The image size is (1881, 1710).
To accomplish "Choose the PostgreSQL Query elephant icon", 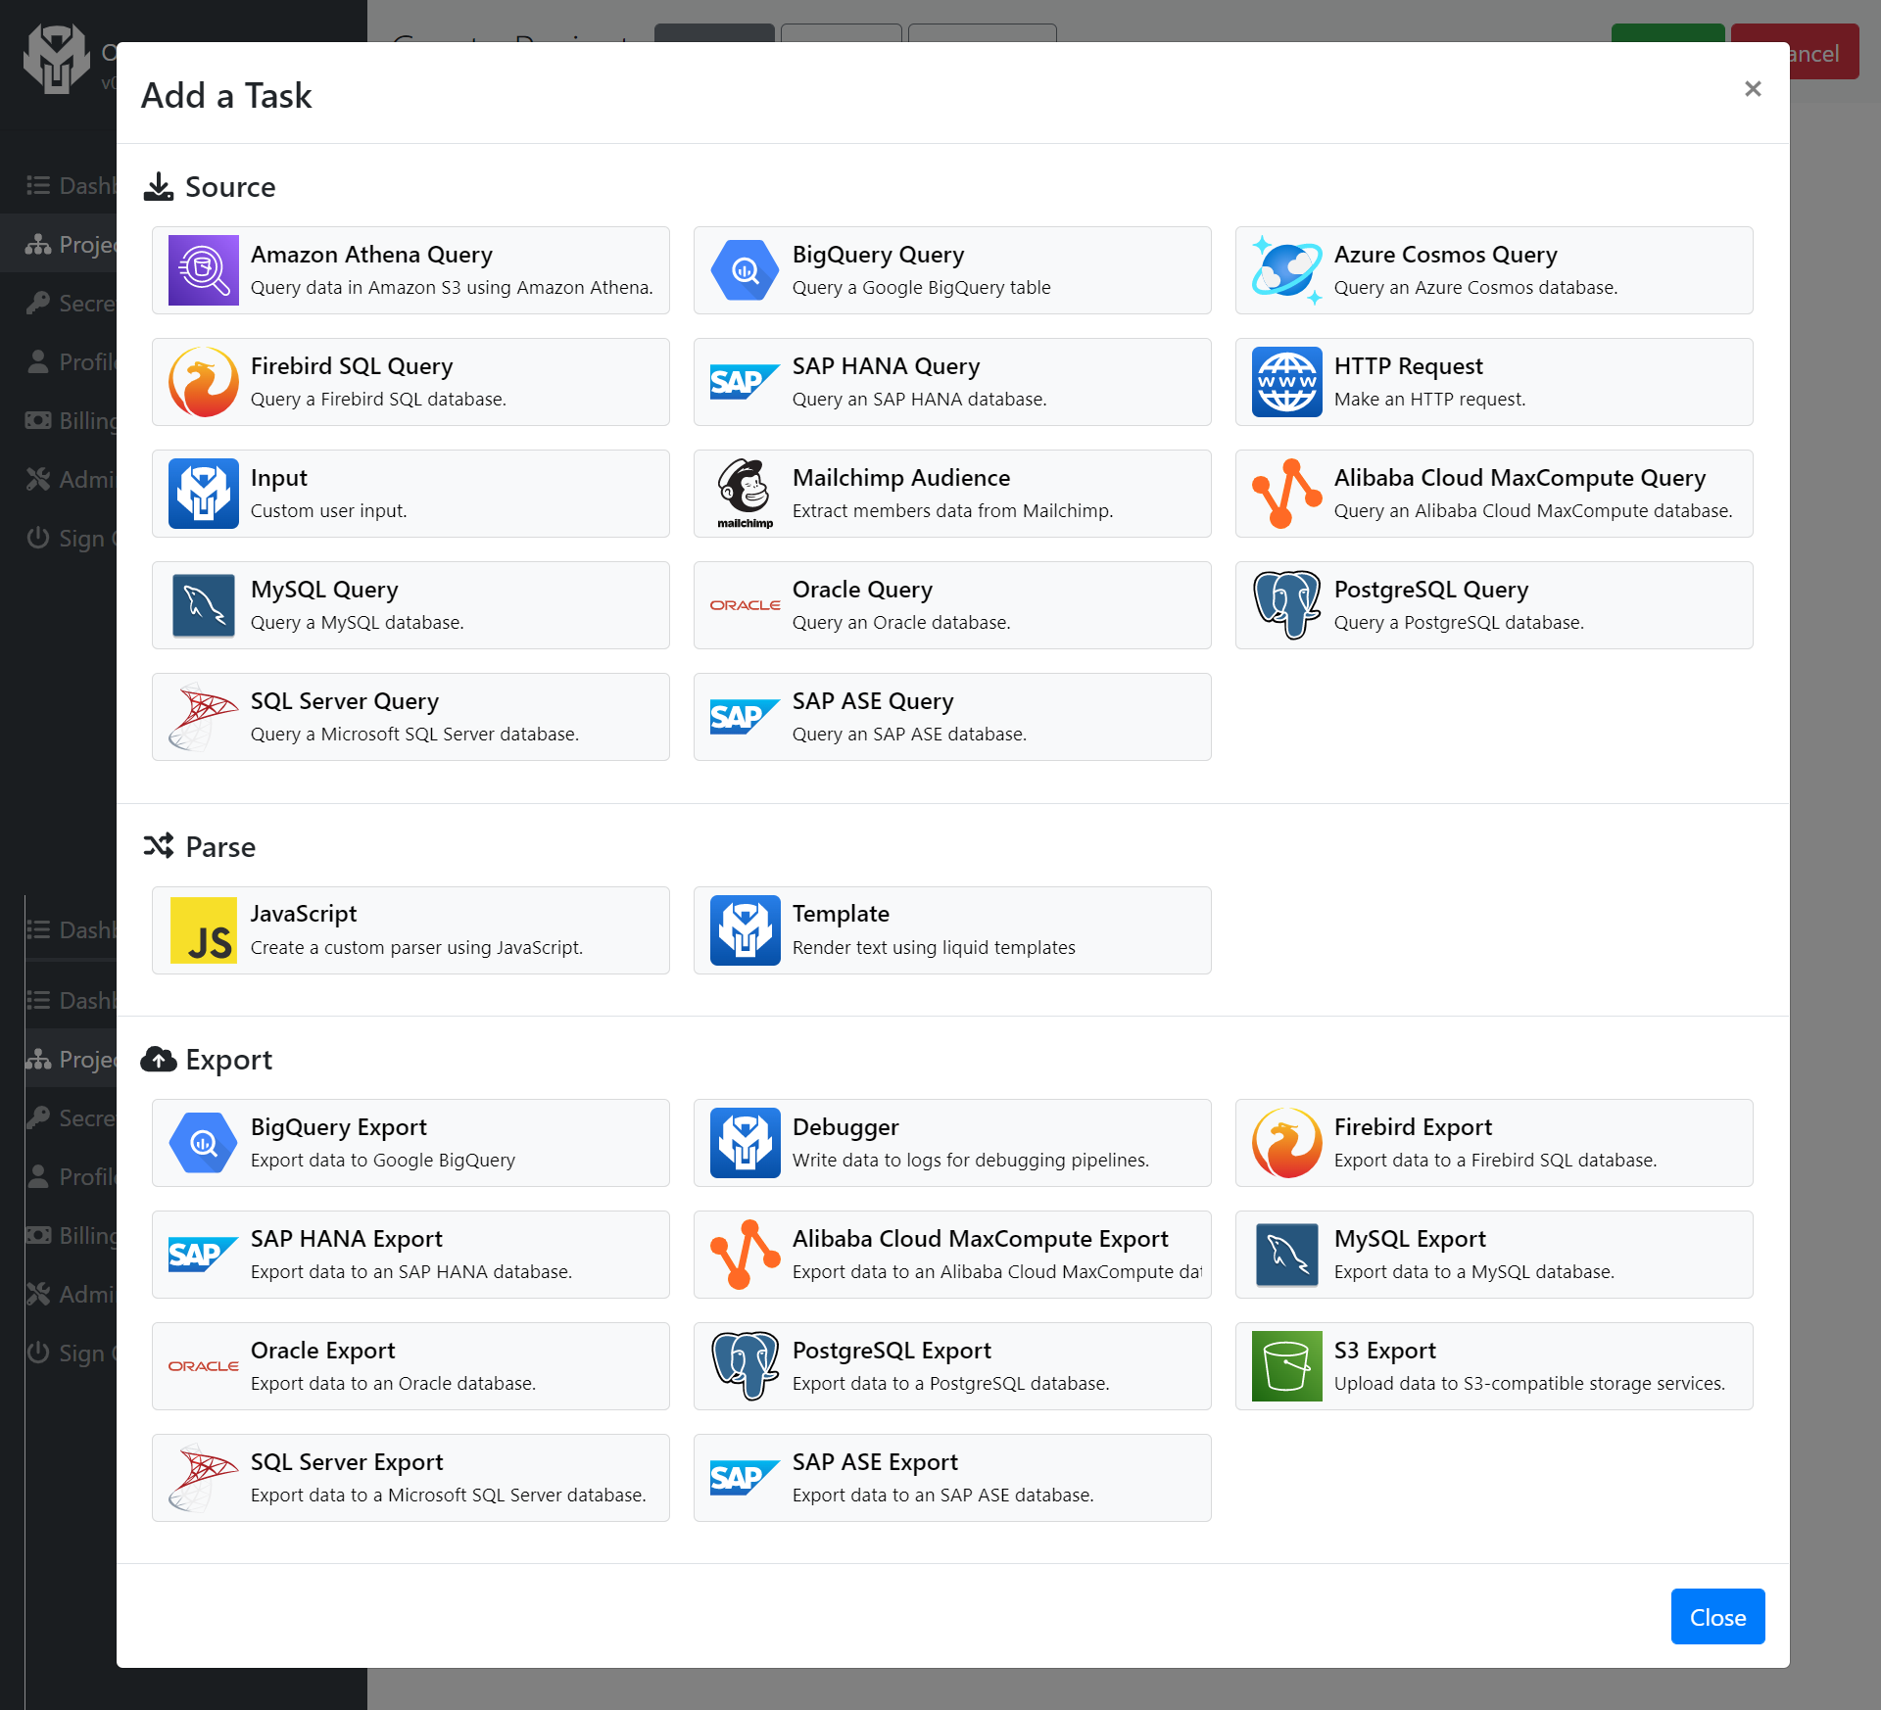I will (1286, 605).
